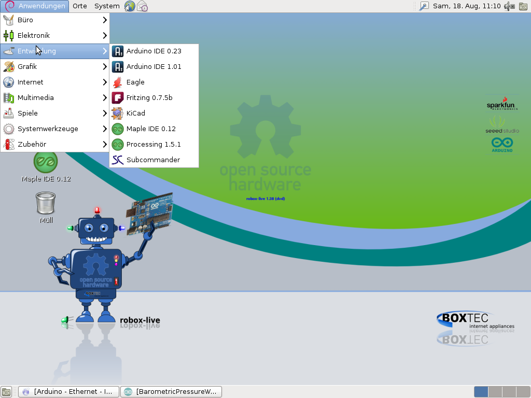Click the Systemwerkzeuge menu label
Image resolution: width=531 pixels, height=398 pixels.
pyautogui.click(x=48, y=129)
